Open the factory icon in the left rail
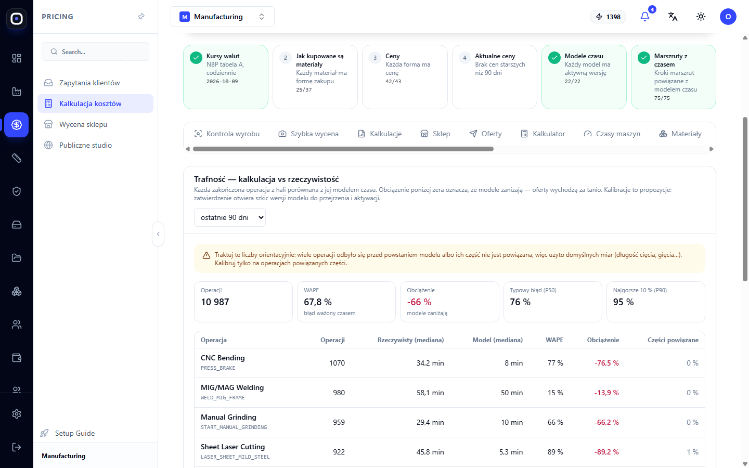This screenshot has width=749, height=468. [17, 92]
